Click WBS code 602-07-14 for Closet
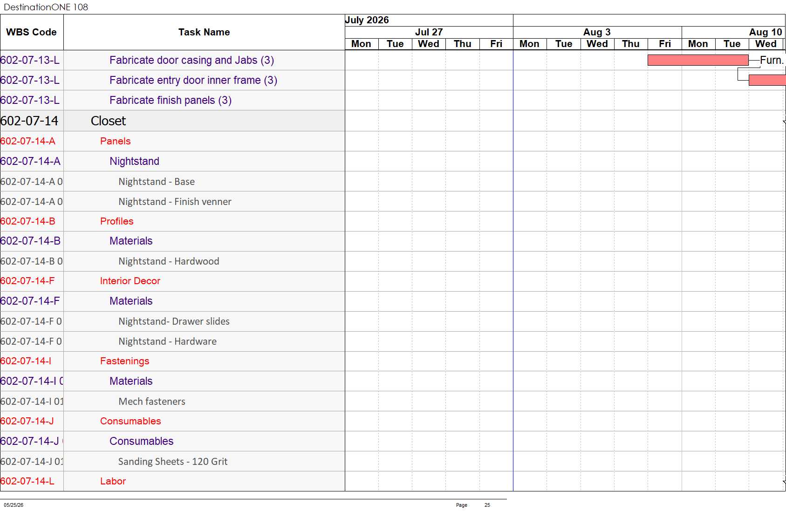Image resolution: width=786 pixels, height=511 pixels. (x=29, y=121)
